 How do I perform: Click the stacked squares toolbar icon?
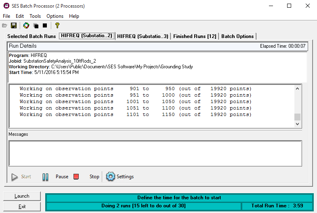36,26
